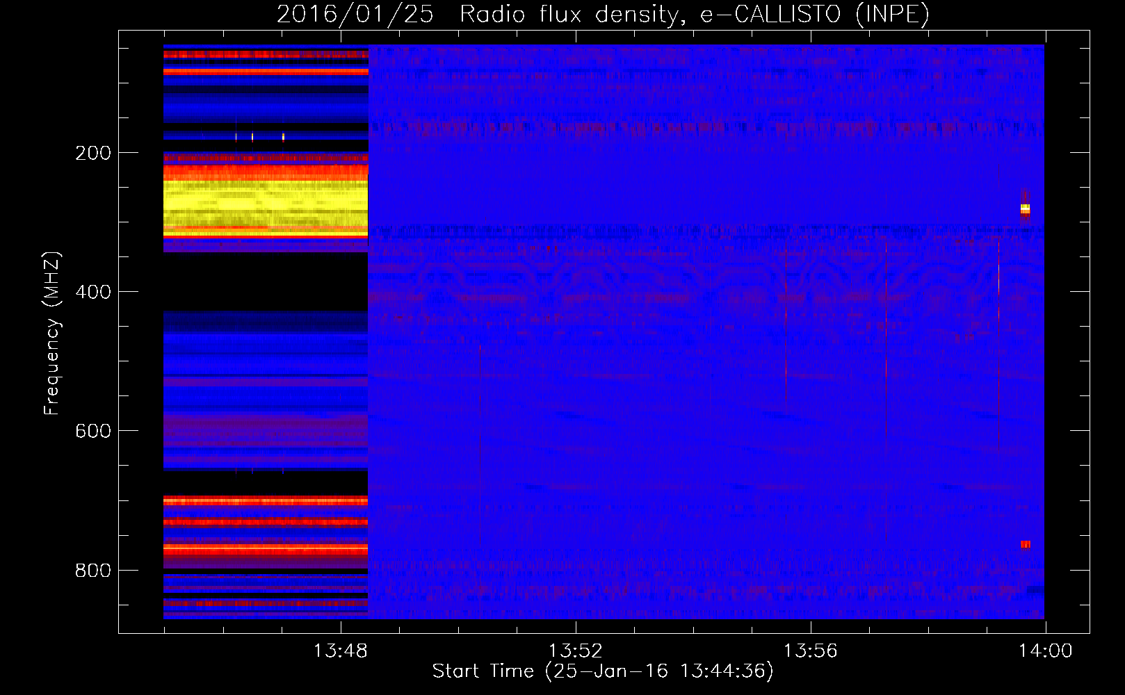This screenshot has height=695, width=1125.
Task: Click the bright yellow emission band near 300 MHz
Action: 266,202
